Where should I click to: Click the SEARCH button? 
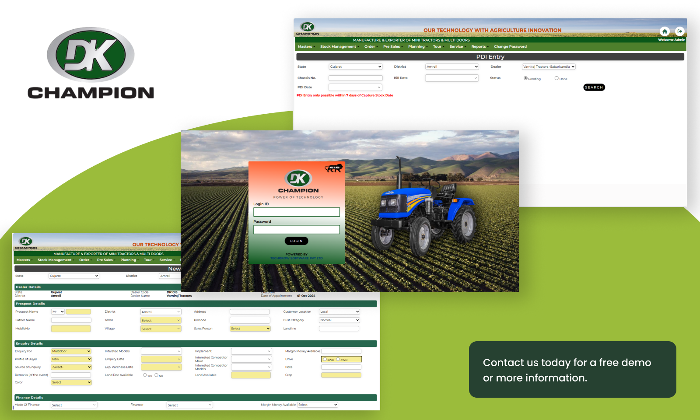tap(594, 87)
